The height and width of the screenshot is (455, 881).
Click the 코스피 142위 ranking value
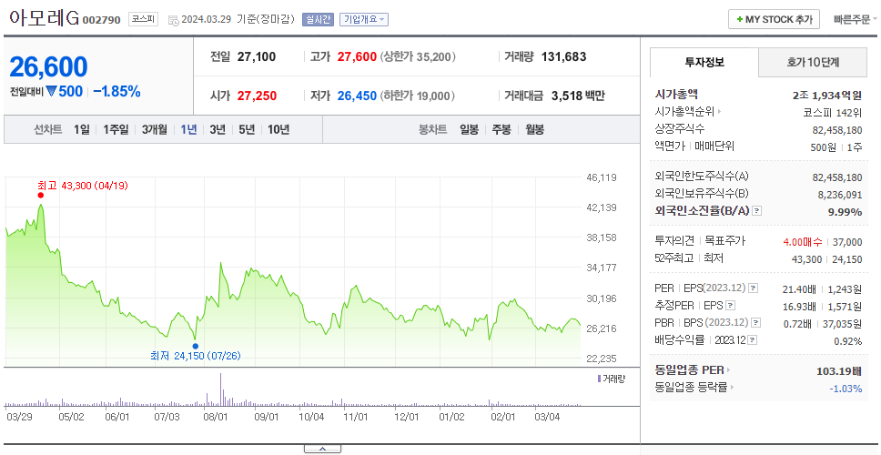(833, 112)
